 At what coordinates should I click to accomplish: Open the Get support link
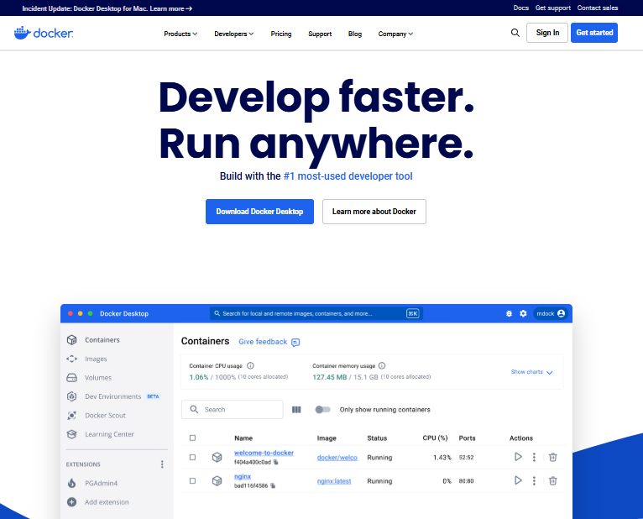pos(553,8)
